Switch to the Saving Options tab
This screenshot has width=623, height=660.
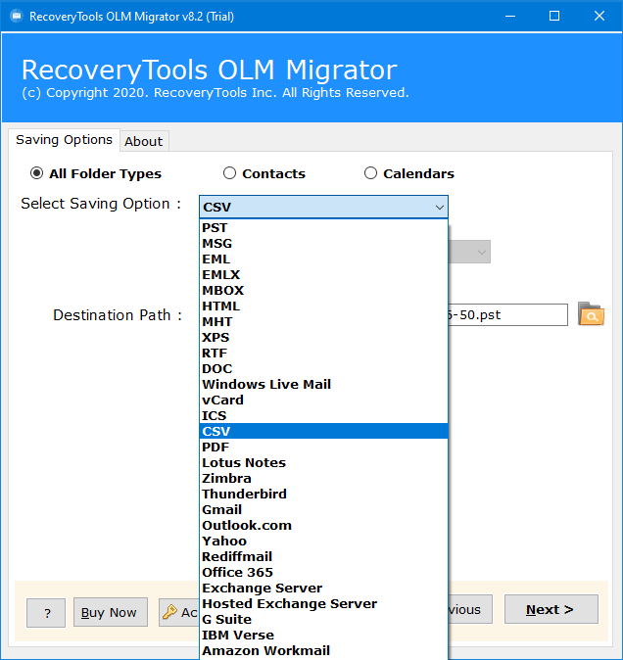64,140
